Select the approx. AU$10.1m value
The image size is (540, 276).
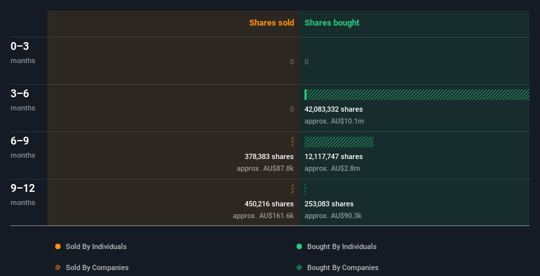[334, 121]
